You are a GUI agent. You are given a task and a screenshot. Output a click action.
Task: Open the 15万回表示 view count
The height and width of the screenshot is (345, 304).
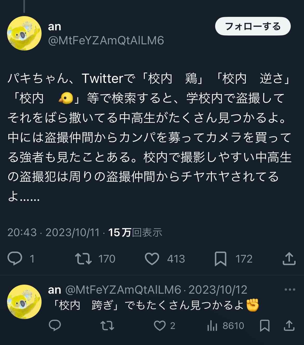(x=135, y=232)
